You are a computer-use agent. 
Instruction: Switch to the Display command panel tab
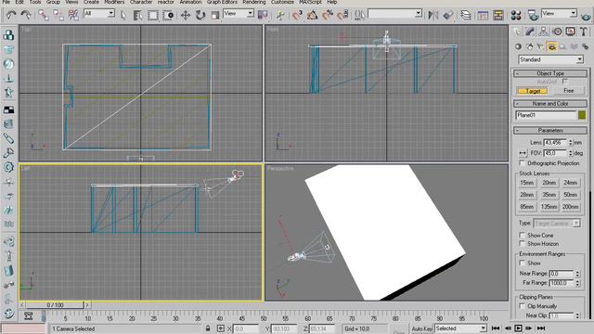pos(570,32)
